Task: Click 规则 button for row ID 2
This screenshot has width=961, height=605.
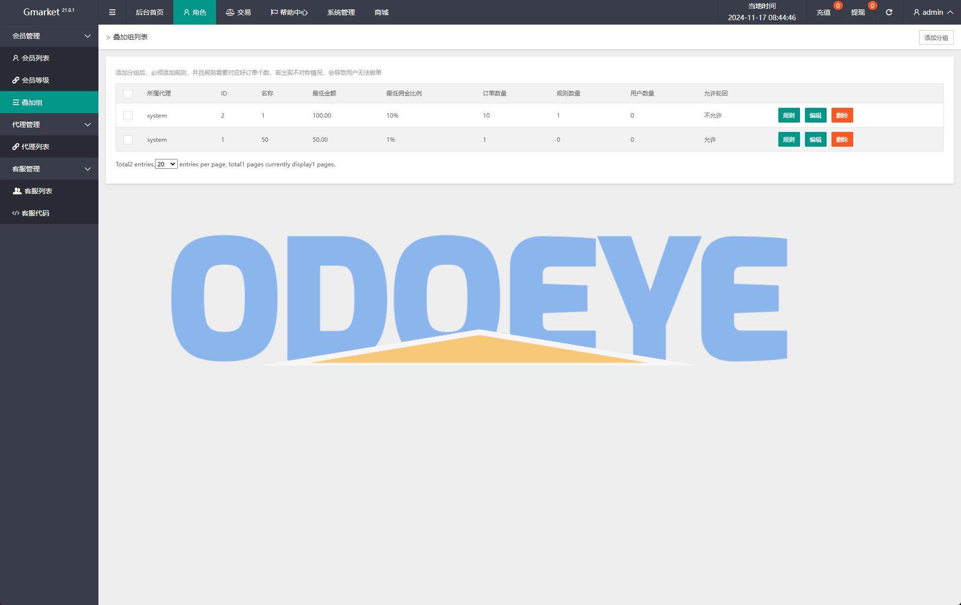Action: pyautogui.click(x=789, y=116)
